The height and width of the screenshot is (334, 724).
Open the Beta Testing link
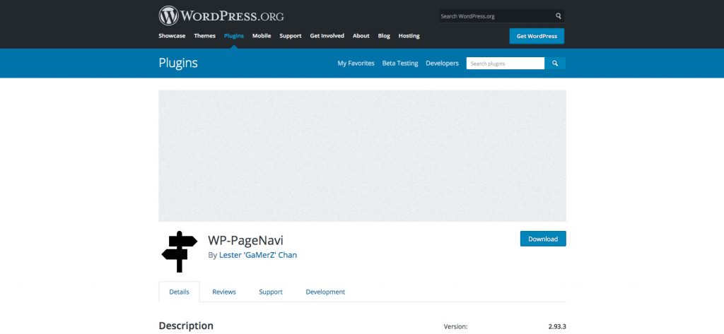tap(400, 64)
